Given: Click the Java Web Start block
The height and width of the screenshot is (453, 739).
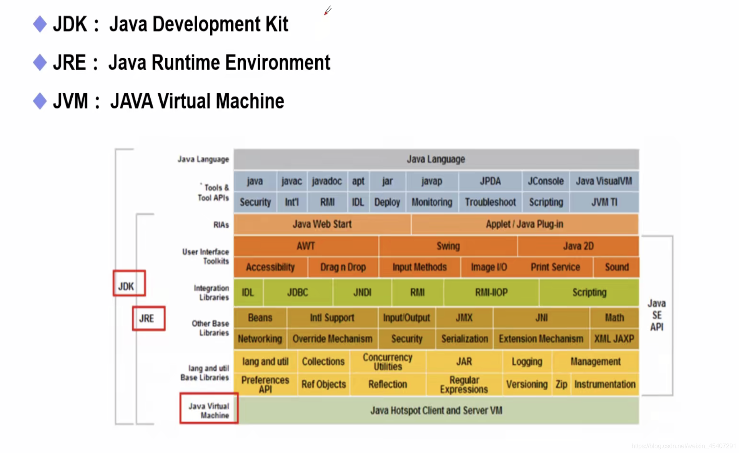Looking at the screenshot, I should [322, 224].
